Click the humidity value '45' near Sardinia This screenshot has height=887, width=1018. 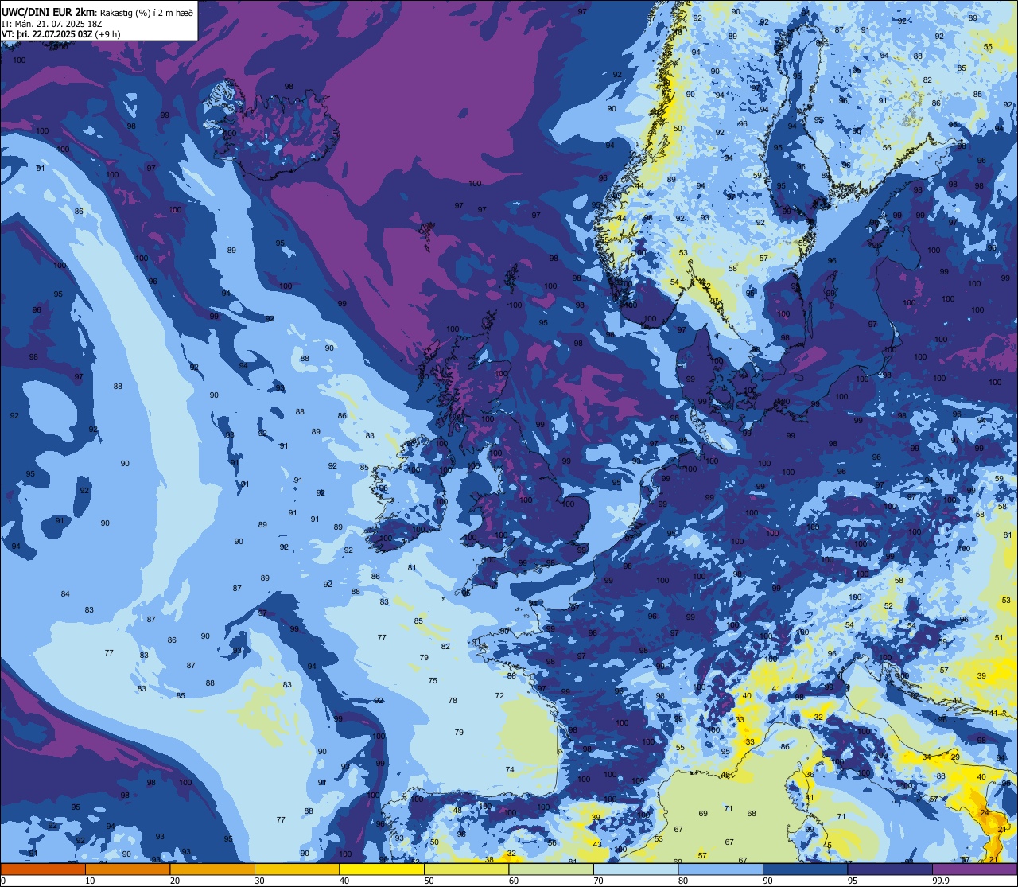(827, 845)
